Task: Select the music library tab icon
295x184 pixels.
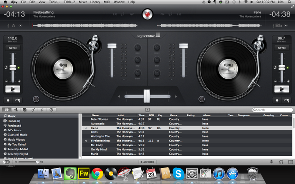Action: (6, 110)
